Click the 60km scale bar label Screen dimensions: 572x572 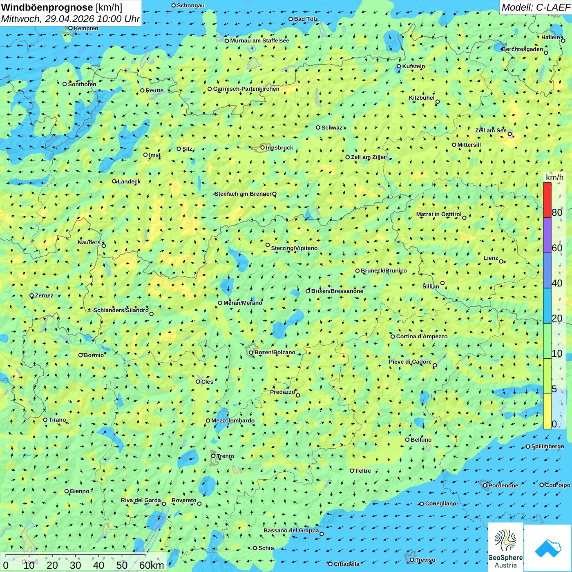tap(151, 565)
